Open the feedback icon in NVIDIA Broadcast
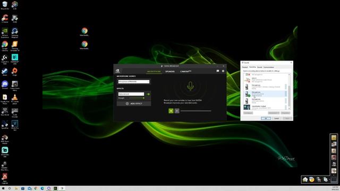 [218, 71]
